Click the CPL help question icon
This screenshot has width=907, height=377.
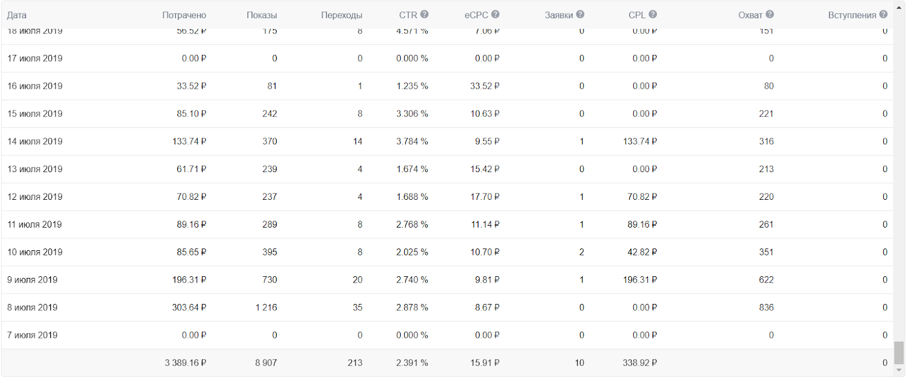pyautogui.click(x=652, y=15)
